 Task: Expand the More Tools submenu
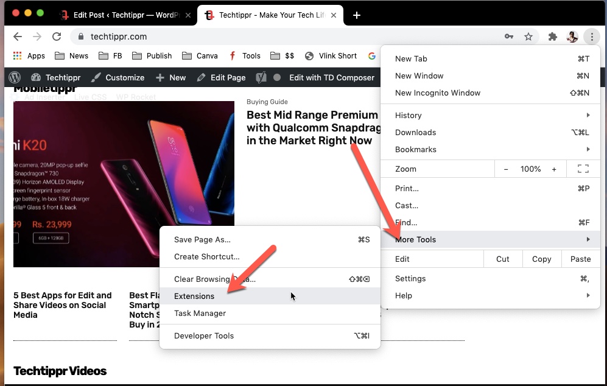tap(490, 240)
